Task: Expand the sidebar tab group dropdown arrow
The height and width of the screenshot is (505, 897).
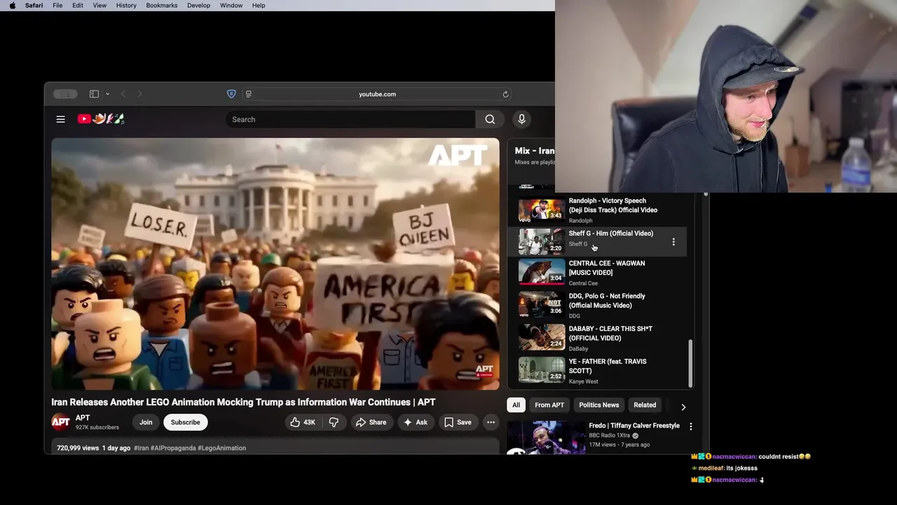Action: click(107, 94)
